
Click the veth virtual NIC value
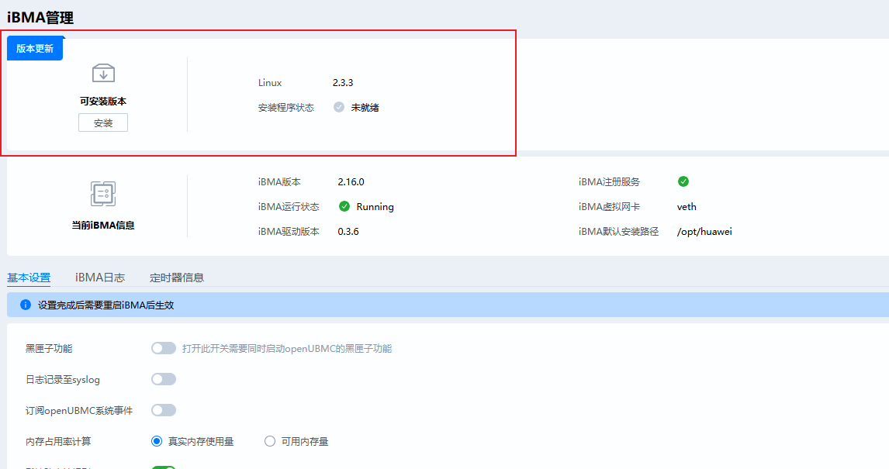[x=687, y=207]
